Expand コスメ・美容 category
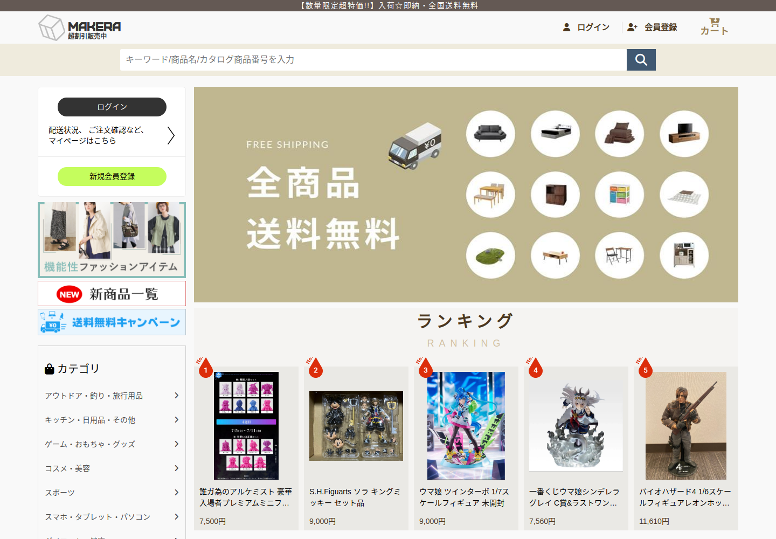Screen dimensions: 776x539 tap(112, 468)
